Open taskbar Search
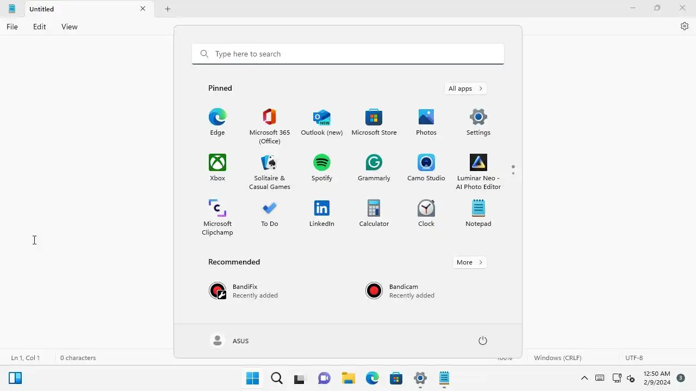 point(276,378)
